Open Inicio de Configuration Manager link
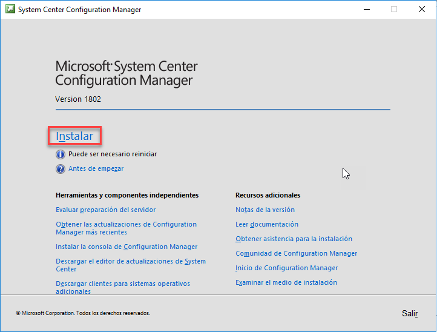The width and height of the screenshot is (437, 332). [286, 268]
